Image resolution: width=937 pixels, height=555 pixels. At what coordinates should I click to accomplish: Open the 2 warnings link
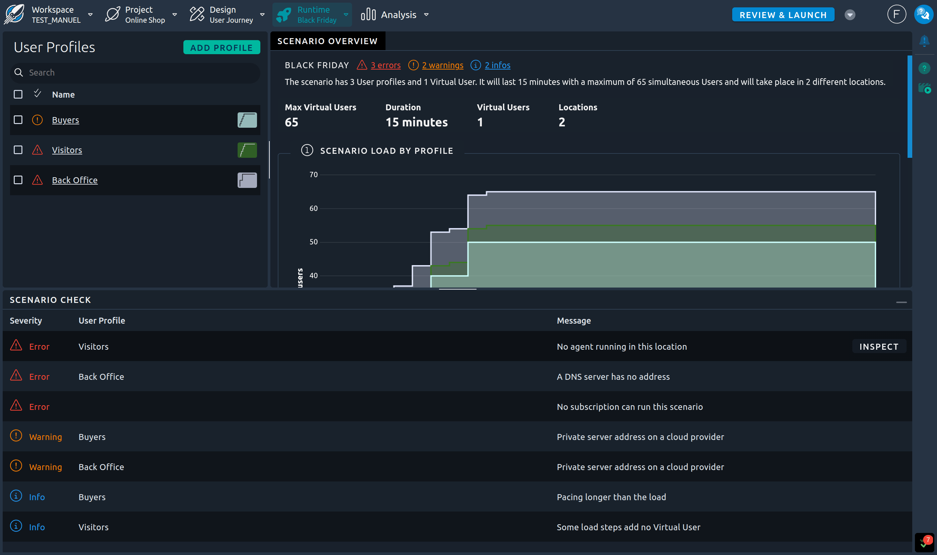[x=442, y=65]
